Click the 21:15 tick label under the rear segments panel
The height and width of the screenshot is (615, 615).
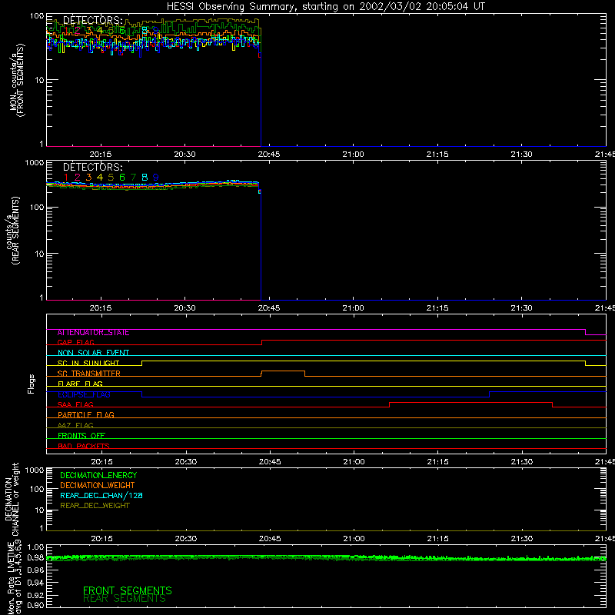[437, 308]
